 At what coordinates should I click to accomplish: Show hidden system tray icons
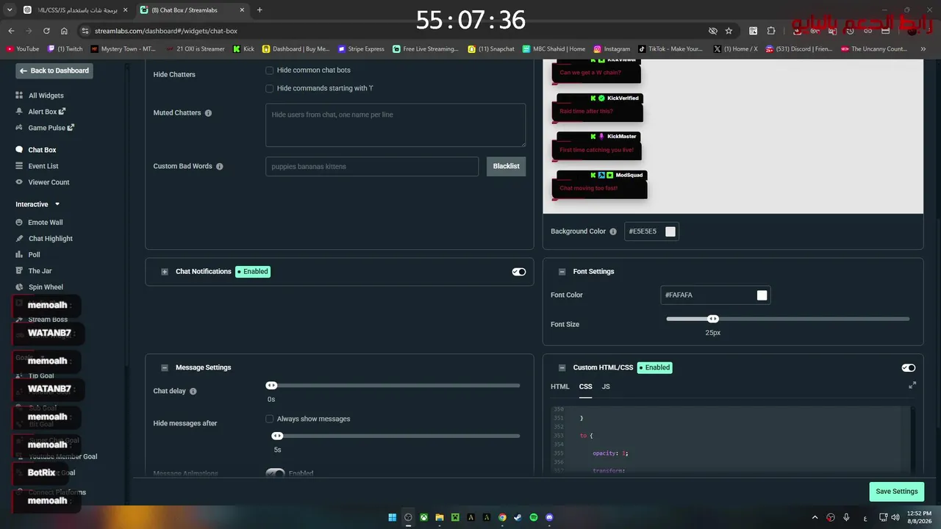[x=815, y=517]
